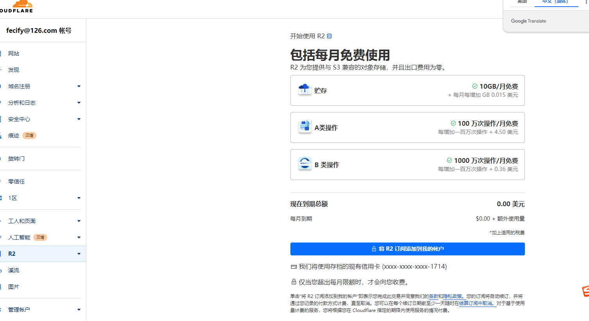This screenshot has width=589, height=321.
Task: Expand the 工人和页面 sidebar section
Action: coord(79,221)
